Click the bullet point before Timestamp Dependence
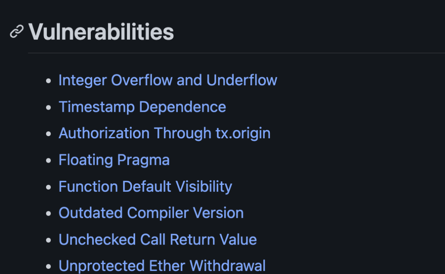445x274 pixels. coord(49,107)
